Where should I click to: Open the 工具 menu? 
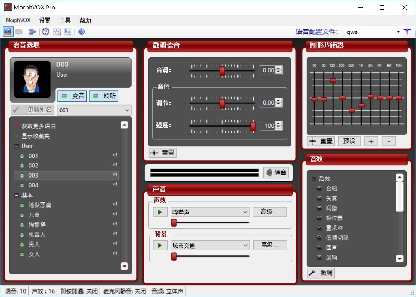64,20
